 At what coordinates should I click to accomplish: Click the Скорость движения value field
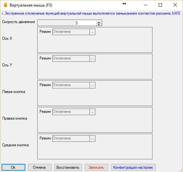tap(70, 23)
